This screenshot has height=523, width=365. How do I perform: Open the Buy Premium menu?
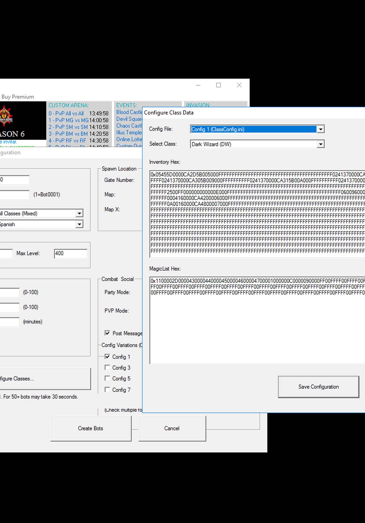tap(18, 97)
